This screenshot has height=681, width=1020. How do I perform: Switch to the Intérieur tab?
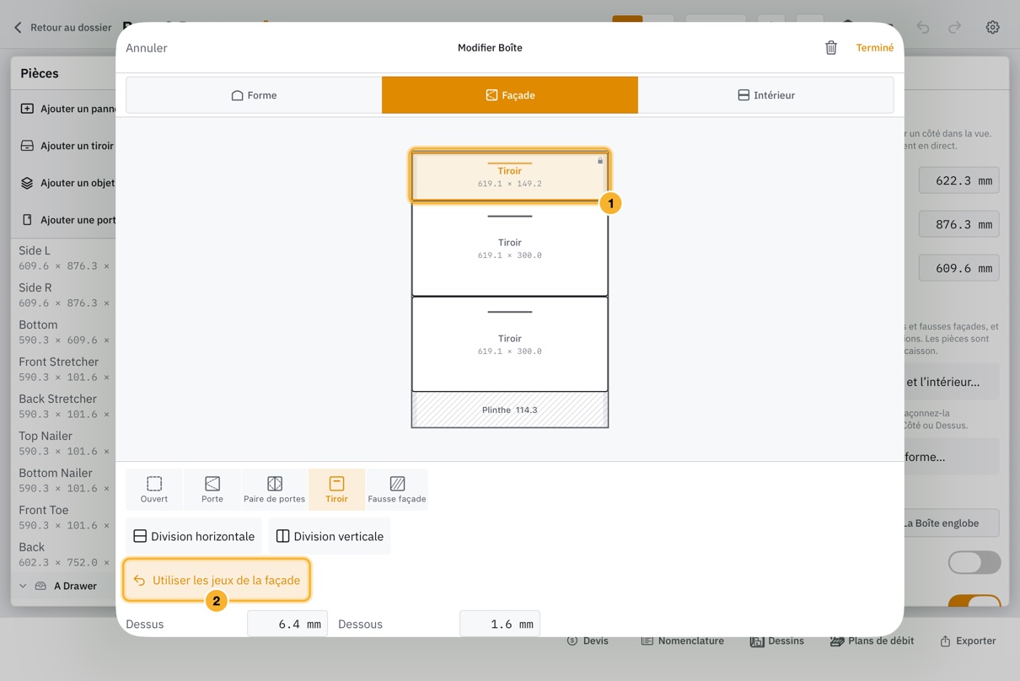(765, 95)
